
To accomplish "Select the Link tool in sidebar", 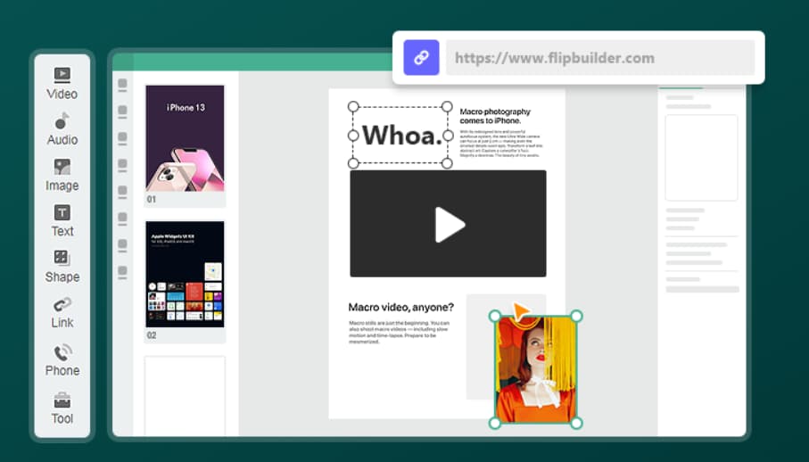I will 62,312.
